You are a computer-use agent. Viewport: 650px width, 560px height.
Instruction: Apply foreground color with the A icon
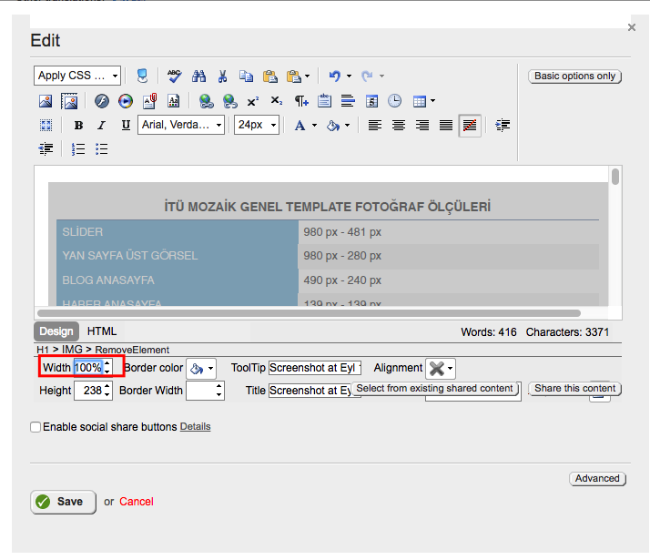click(300, 125)
